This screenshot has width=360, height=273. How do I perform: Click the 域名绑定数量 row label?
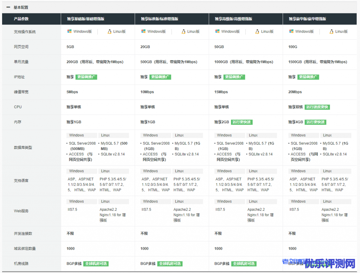coord(25,248)
